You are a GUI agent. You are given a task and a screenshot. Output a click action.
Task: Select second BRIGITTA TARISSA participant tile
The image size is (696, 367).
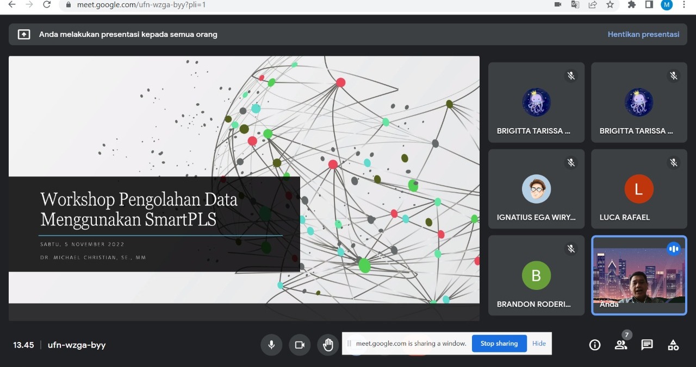point(639,103)
